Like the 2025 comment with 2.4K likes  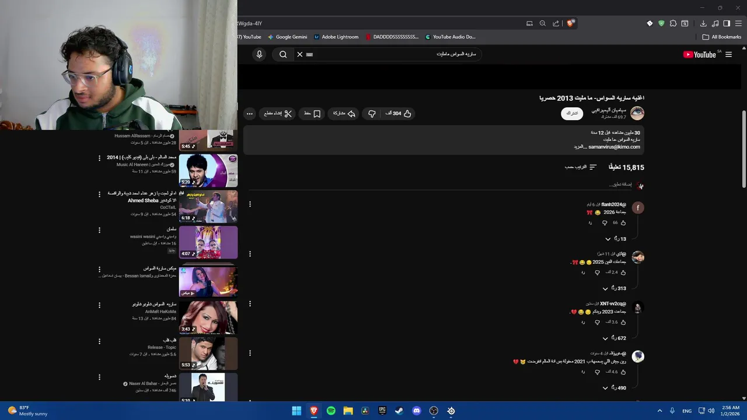[x=623, y=272]
